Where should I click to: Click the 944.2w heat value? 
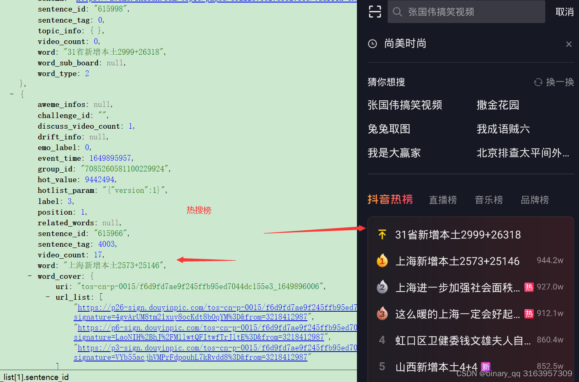(550, 260)
